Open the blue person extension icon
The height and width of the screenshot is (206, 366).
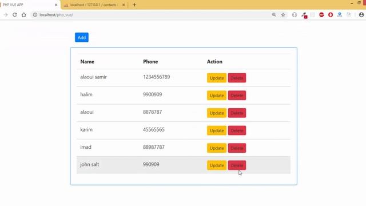[340, 15]
